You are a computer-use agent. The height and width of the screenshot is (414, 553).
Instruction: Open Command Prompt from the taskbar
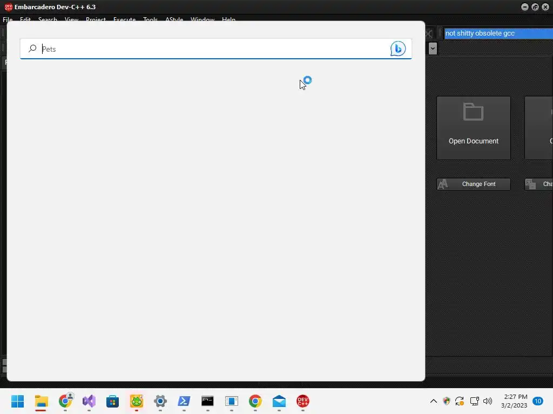point(207,401)
